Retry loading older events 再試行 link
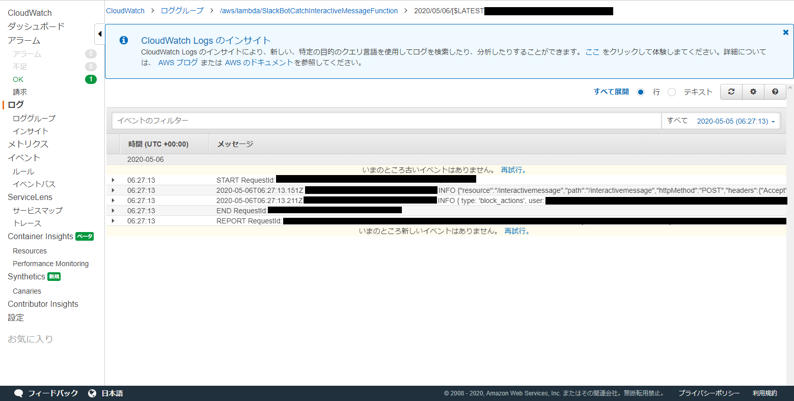The width and height of the screenshot is (794, 401). click(514, 170)
